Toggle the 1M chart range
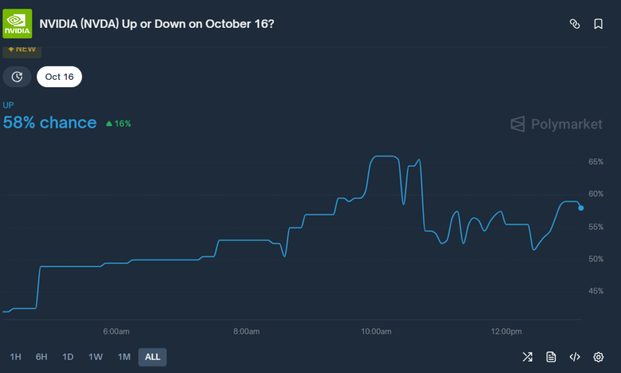Screen dimensions: 621x373 pos(123,357)
